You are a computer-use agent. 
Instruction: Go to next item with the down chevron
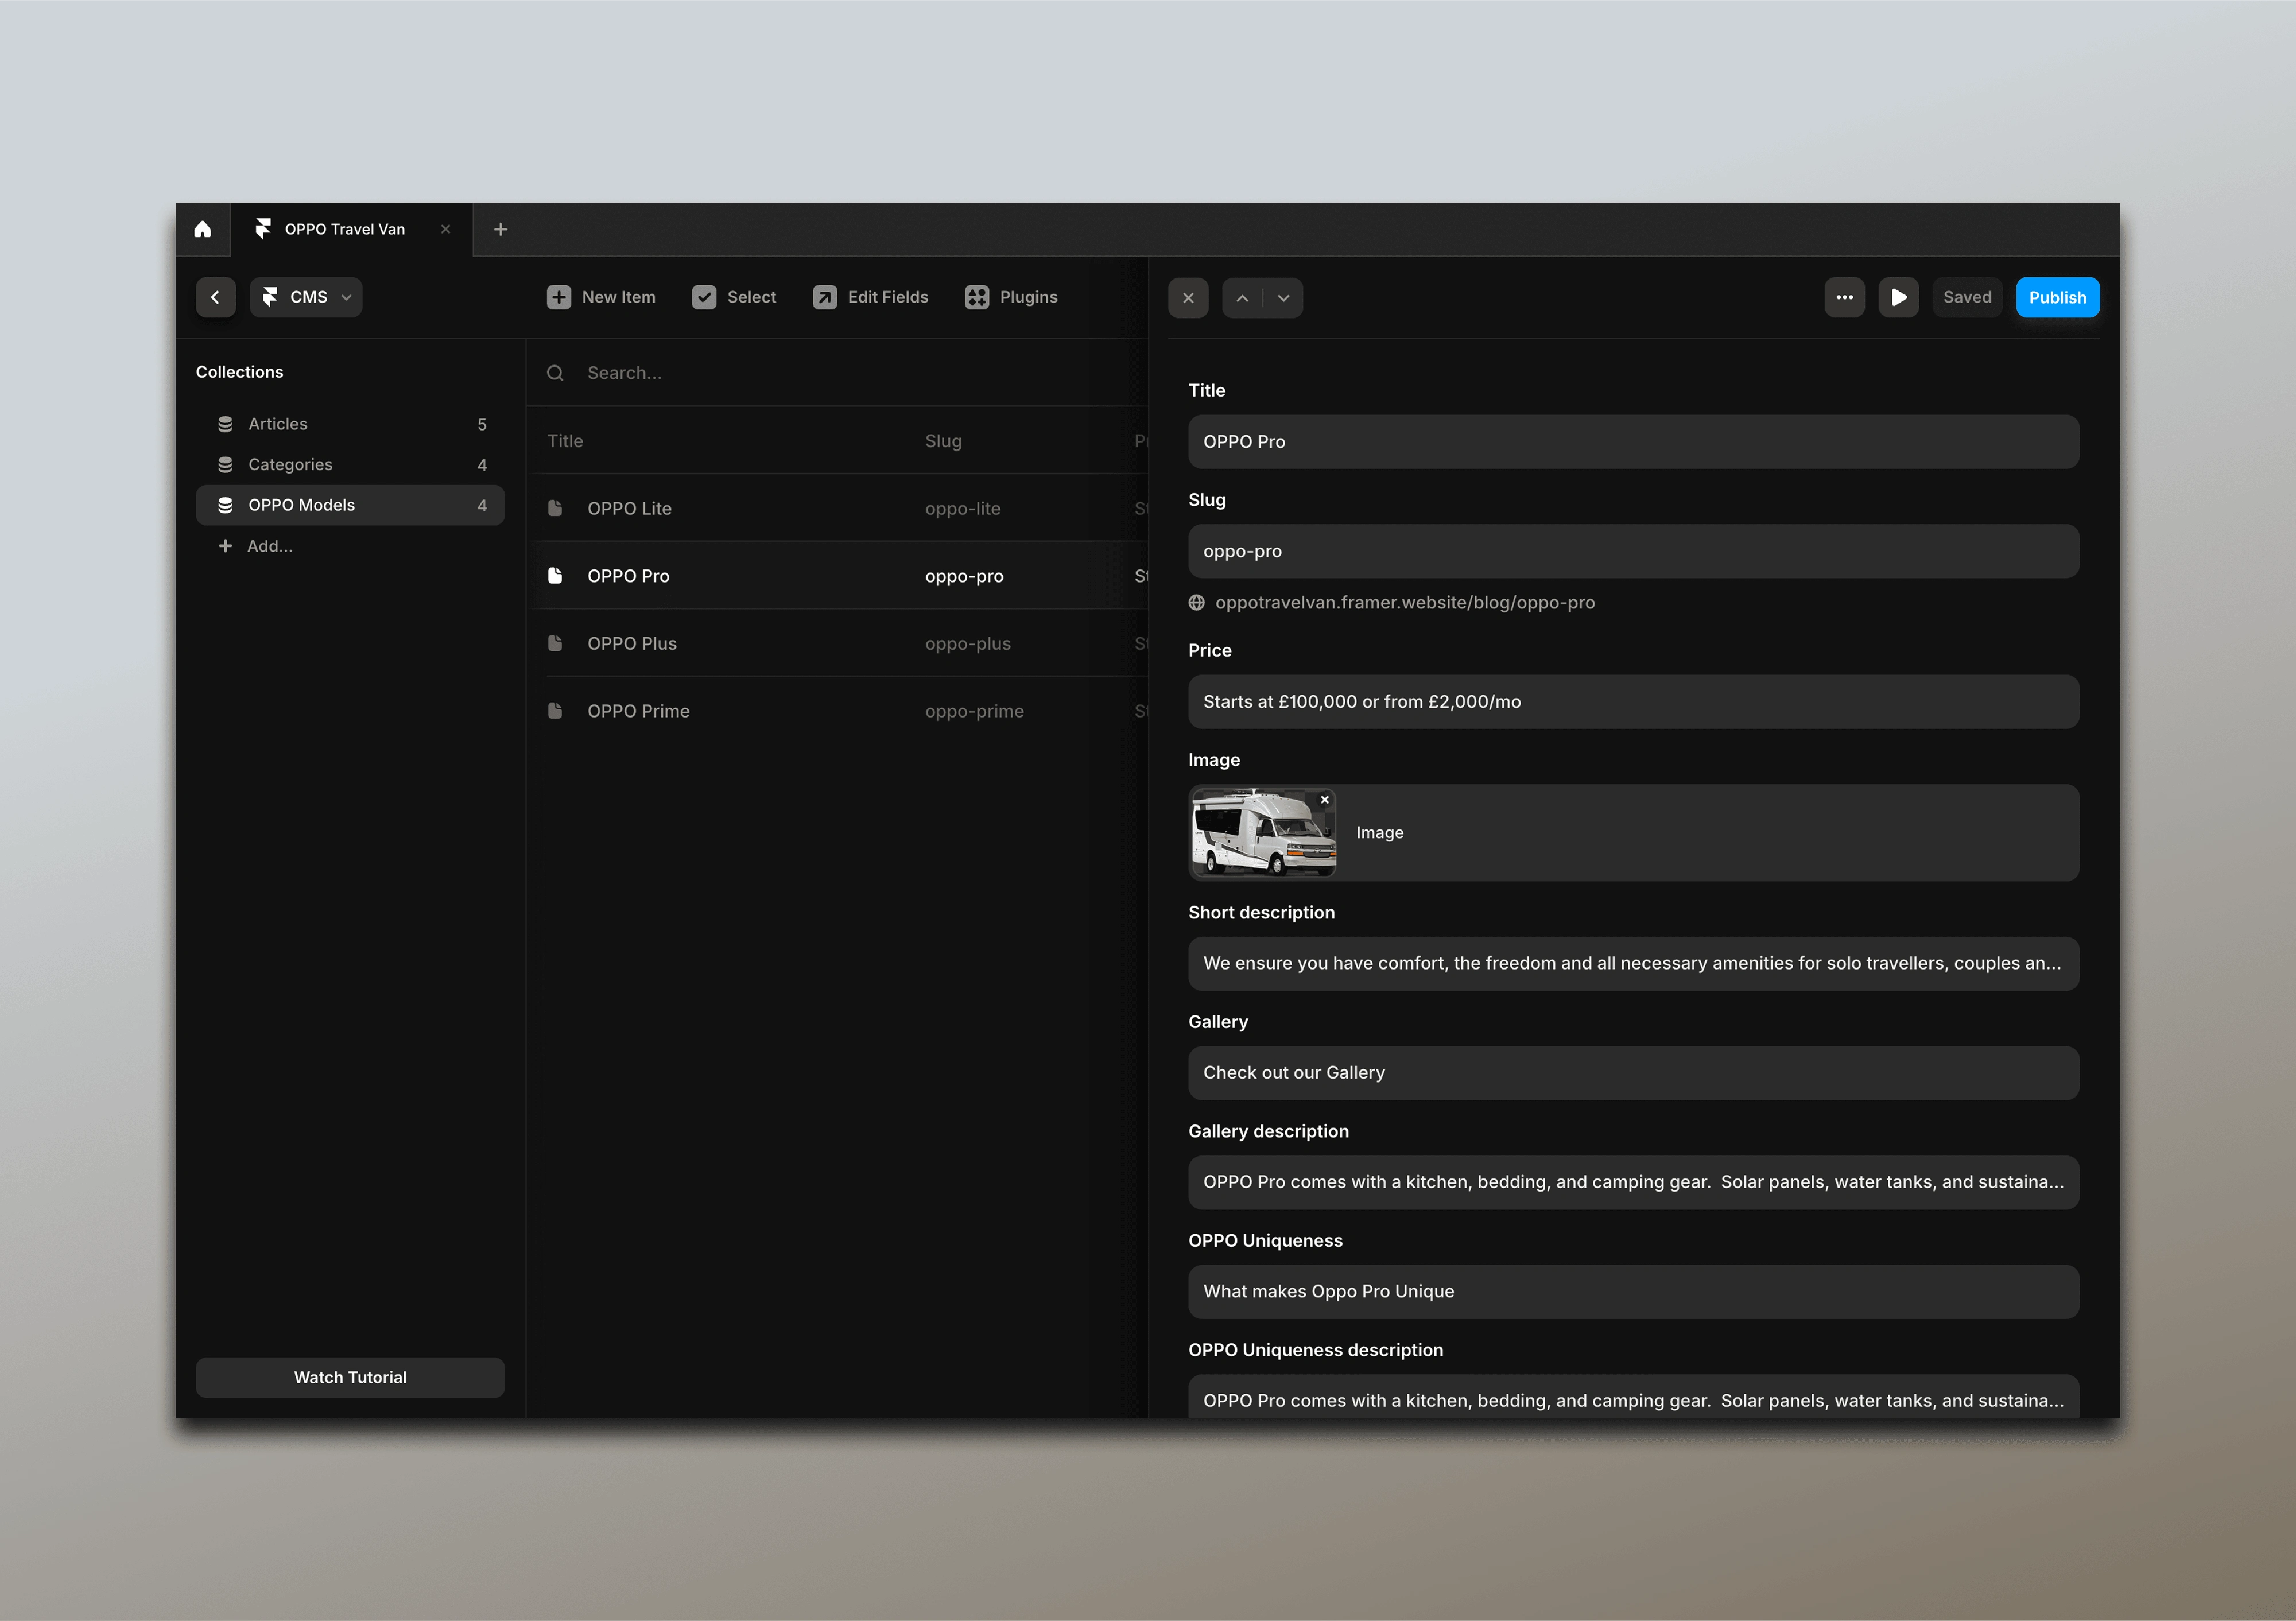tap(1284, 297)
